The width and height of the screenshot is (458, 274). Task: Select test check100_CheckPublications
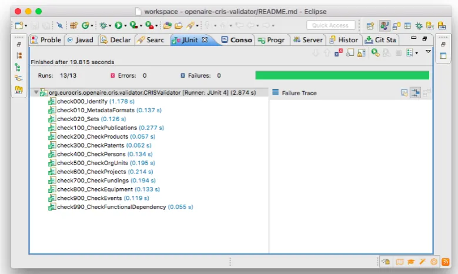pyautogui.click(x=106, y=128)
